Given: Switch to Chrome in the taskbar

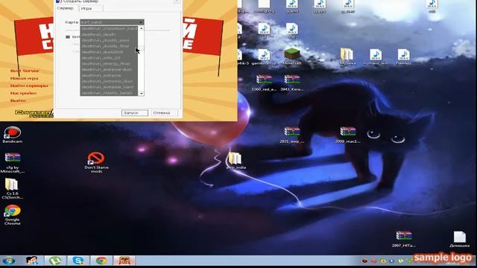Looking at the screenshot, I should click(101, 261).
